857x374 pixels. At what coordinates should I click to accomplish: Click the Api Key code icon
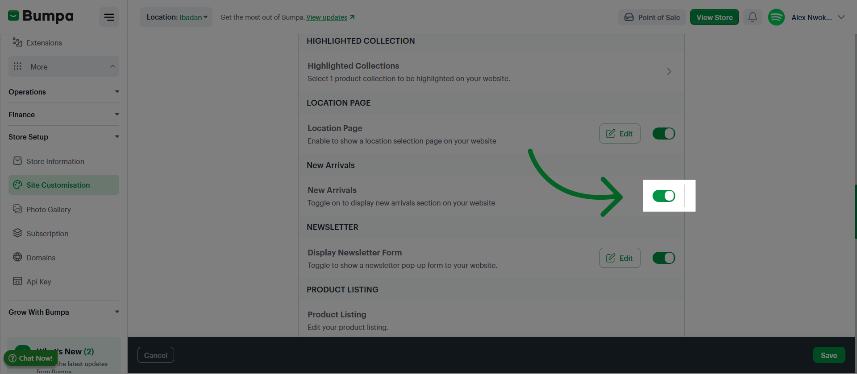coord(17,281)
